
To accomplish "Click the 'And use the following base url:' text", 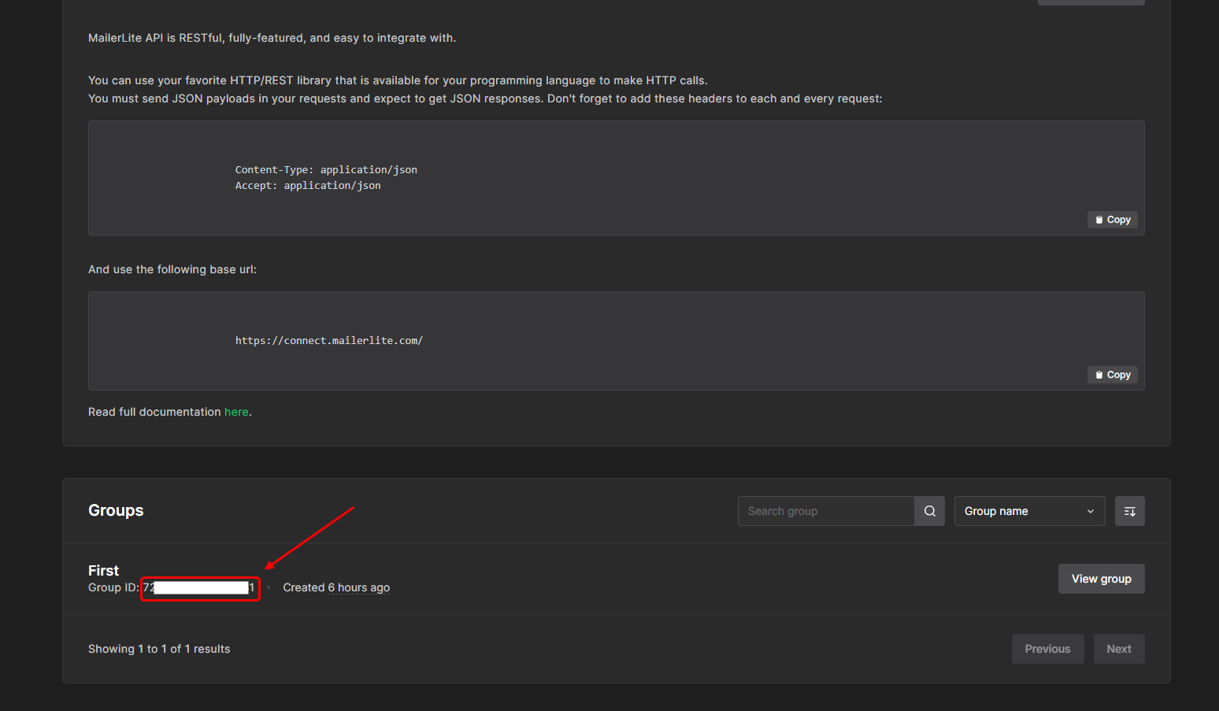I will click(x=172, y=269).
